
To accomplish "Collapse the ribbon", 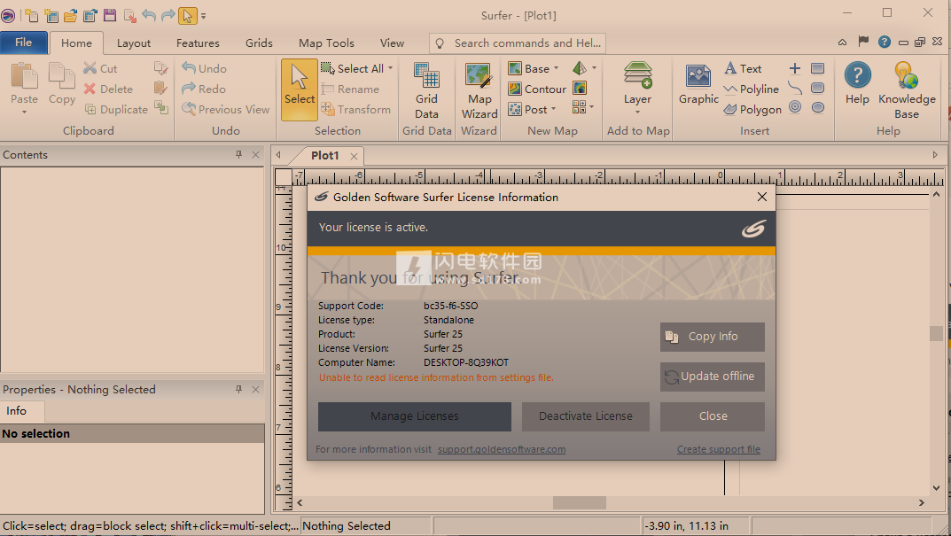I will 842,42.
